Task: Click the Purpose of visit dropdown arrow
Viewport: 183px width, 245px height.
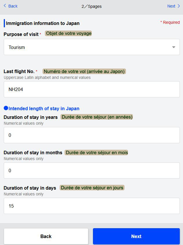Action: 174,47
